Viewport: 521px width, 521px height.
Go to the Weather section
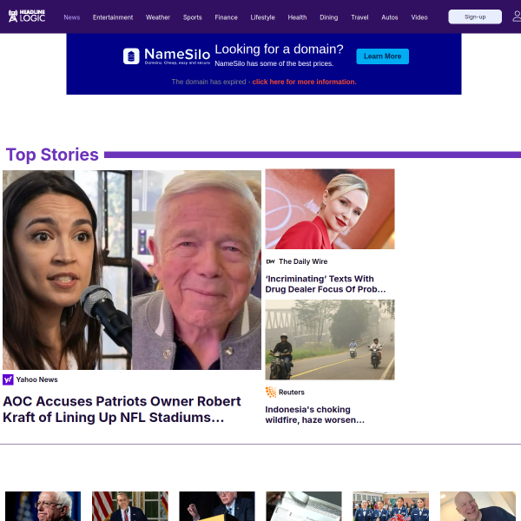tap(158, 17)
